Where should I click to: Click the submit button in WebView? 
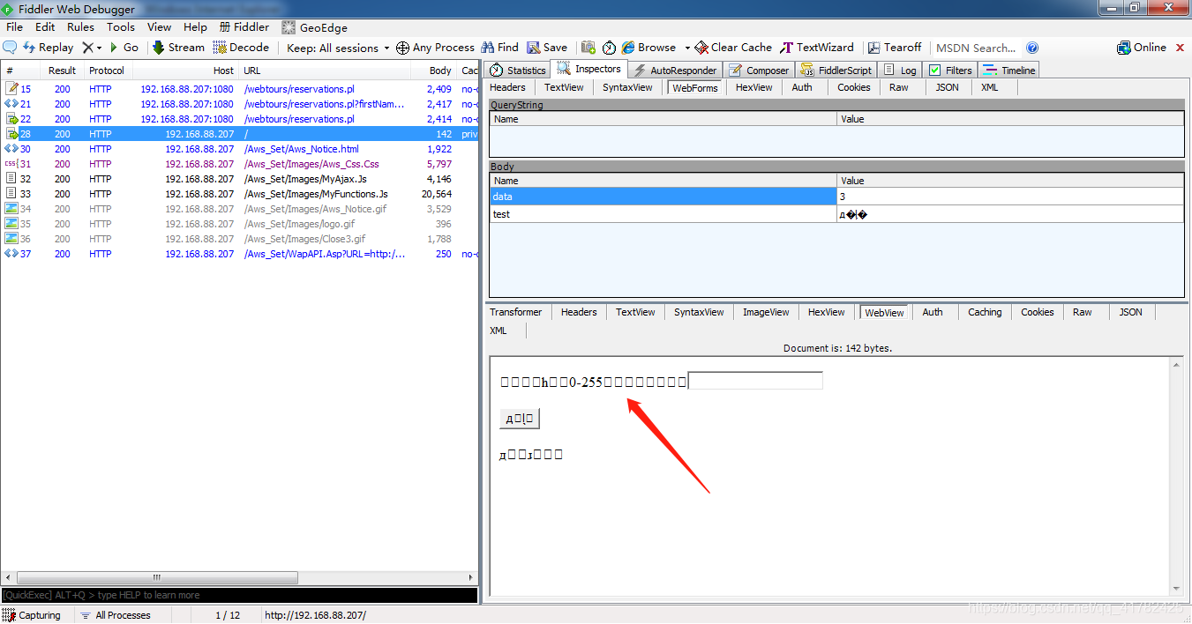(x=520, y=419)
